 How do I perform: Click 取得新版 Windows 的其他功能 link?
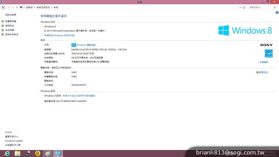click(59, 35)
